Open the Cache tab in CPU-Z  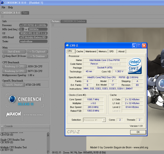pos(80,52)
